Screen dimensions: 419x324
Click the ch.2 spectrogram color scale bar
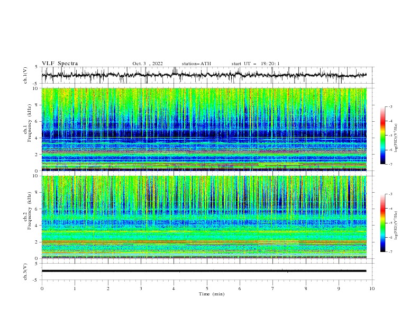coord(383,223)
